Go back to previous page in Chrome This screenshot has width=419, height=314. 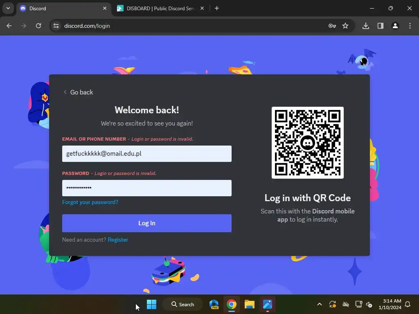[x=9, y=26]
